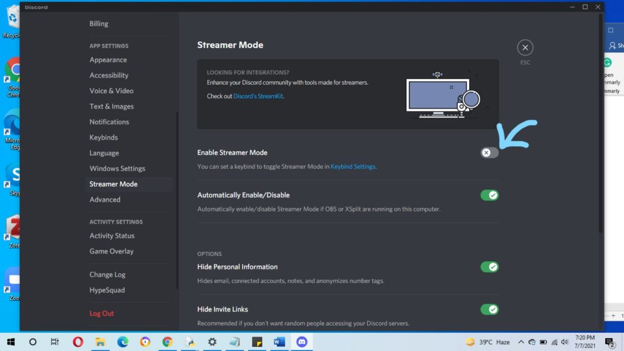Open Discord's StreamKit link
This screenshot has width=624, height=351.
pyautogui.click(x=258, y=96)
